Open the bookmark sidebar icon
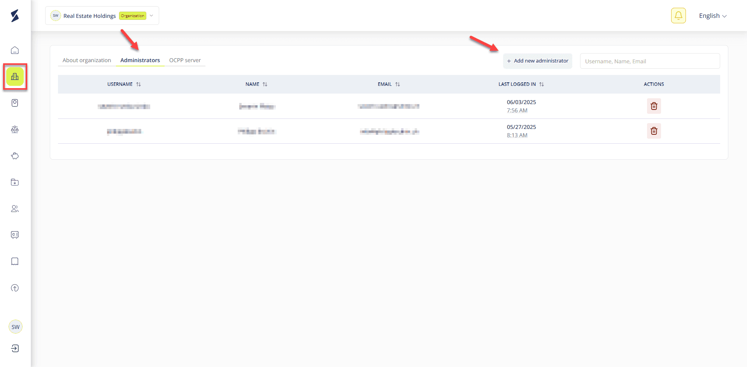747x367 pixels. [x=15, y=261]
